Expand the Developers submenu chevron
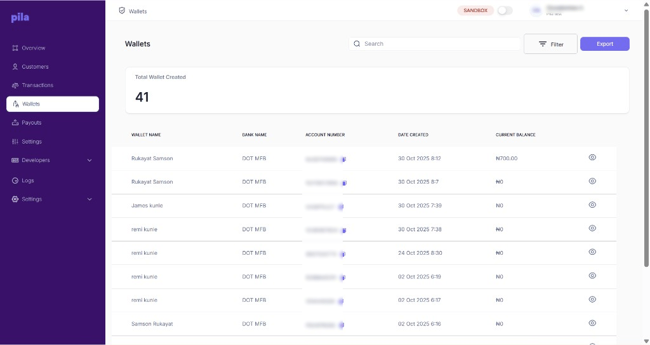Image resolution: width=650 pixels, height=345 pixels. [x=90, y=160]
